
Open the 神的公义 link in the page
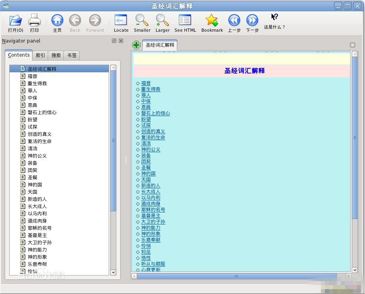click(151, 149)
